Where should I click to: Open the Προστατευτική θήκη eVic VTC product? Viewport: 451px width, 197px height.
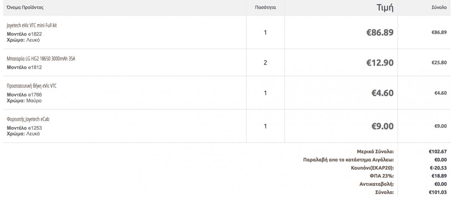pos(32,86)
